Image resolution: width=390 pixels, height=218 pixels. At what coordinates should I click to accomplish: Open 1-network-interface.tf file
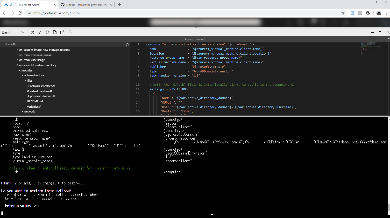41,86
